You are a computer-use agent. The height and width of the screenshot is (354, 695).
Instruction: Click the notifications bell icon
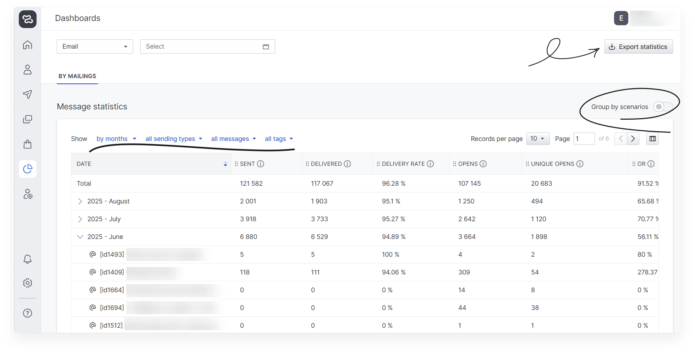[x=27, y=259]
